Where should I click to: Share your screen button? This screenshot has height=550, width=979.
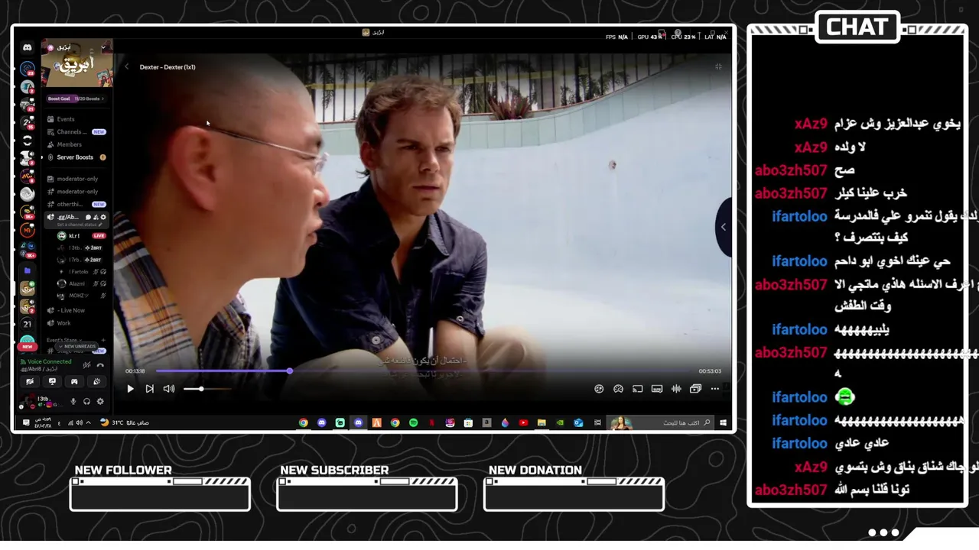(x=52, y=381)
